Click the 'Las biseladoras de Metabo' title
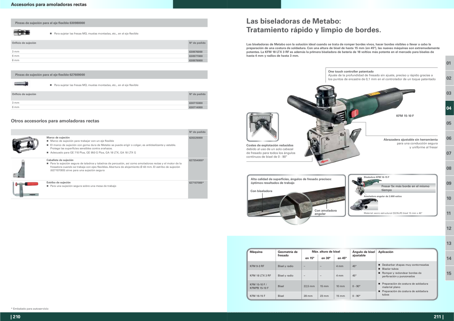Screen dimensions: 454x321 (x=294, y=21)
